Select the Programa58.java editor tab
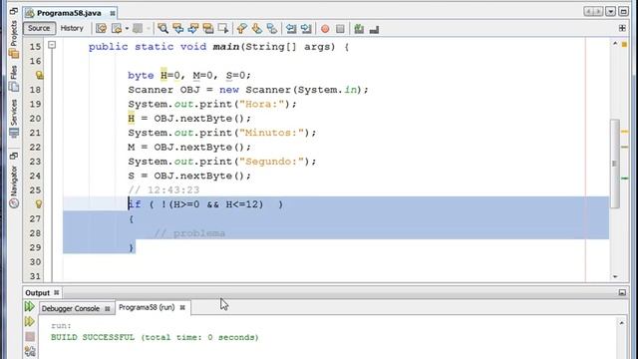This screenshot has width=638, height=359. pyautogui.click(x=69, y=13)
